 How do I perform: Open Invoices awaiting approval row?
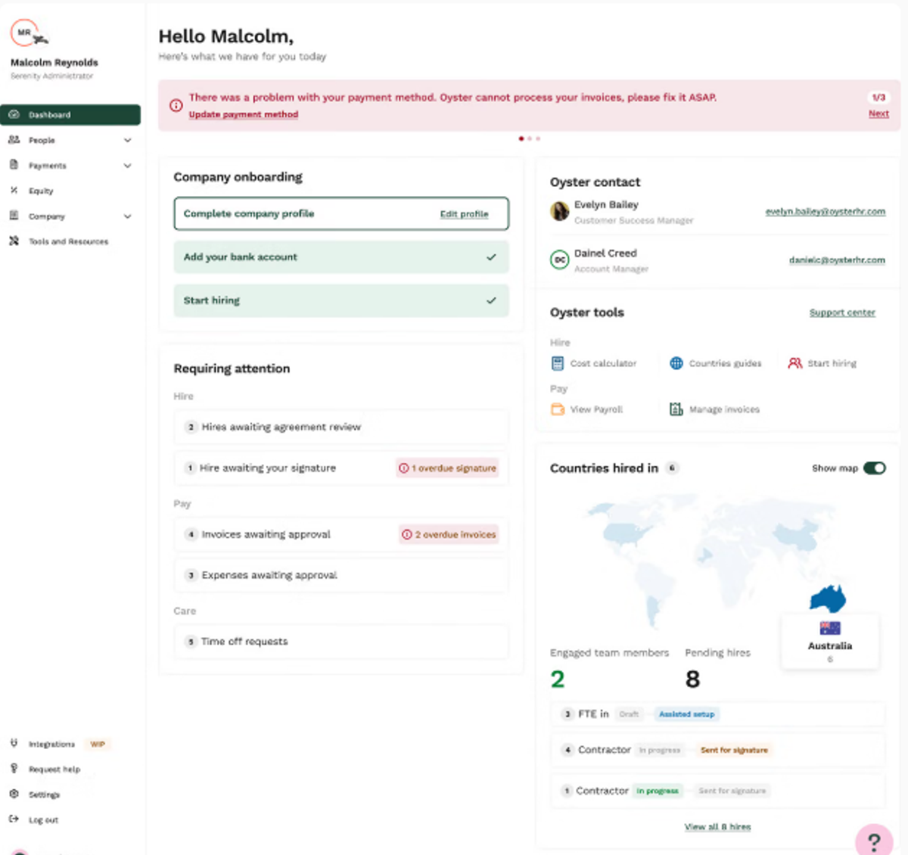coord(341,534)
